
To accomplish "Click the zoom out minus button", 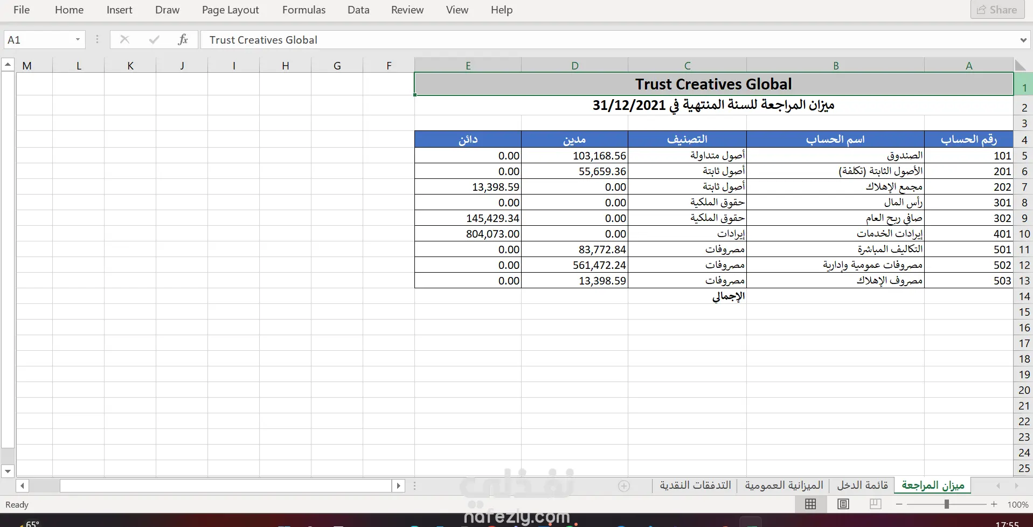I will (x=899, y=504).
